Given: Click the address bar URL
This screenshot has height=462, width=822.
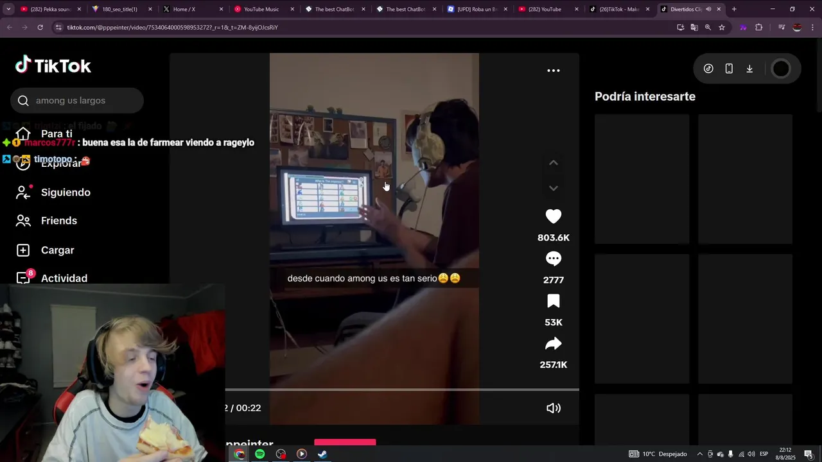Looking at the screenshot, I should click(172, 28).
